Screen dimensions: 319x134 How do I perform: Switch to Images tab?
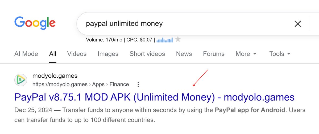pos(108,54)
